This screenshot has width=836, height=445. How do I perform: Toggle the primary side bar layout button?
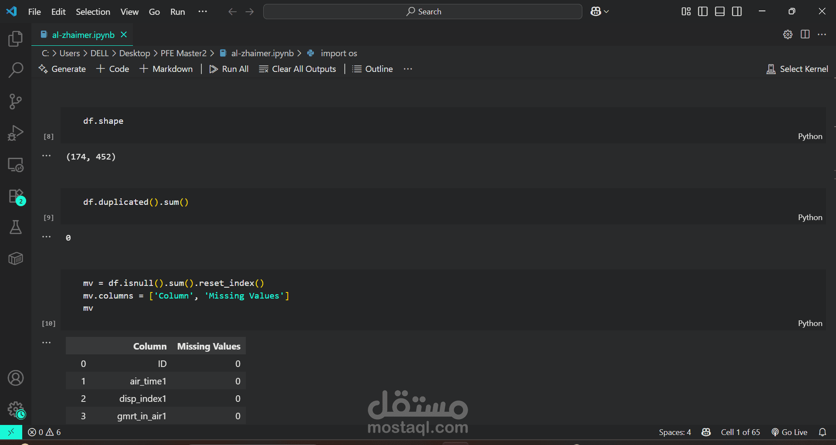703,12
